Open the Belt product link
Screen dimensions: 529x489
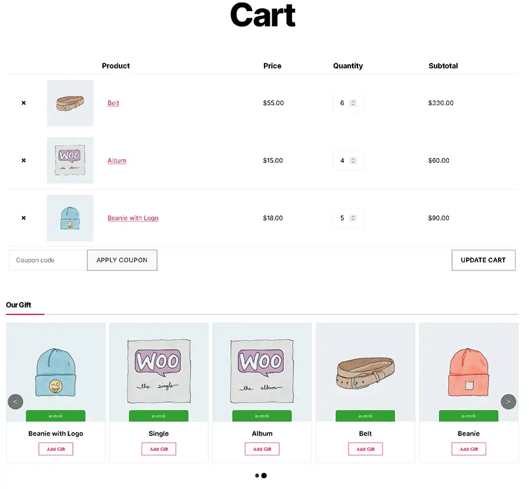coord(113,103)
